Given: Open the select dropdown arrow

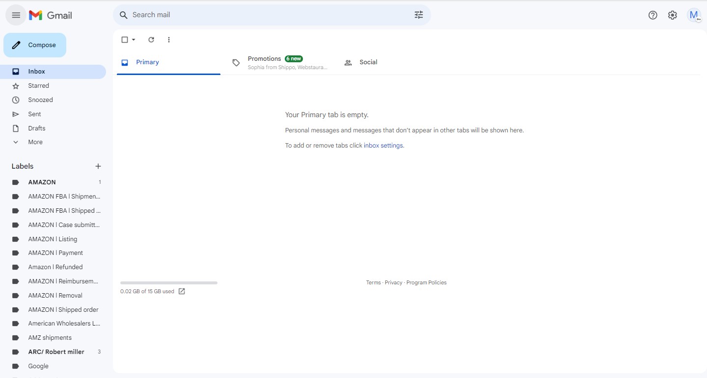Looking at the screenshot, I should 134,40.
